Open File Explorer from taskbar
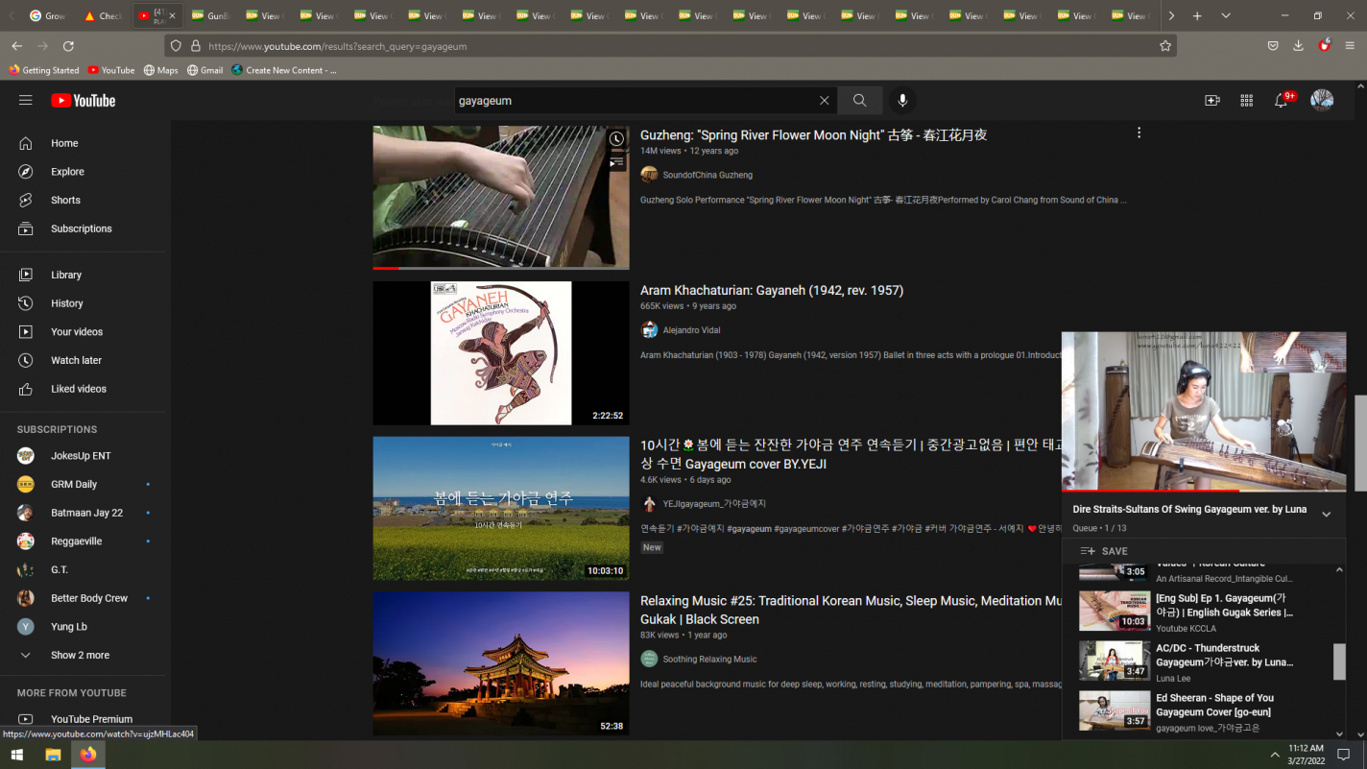Screen dimensions: 1367x769 (53, 755)
